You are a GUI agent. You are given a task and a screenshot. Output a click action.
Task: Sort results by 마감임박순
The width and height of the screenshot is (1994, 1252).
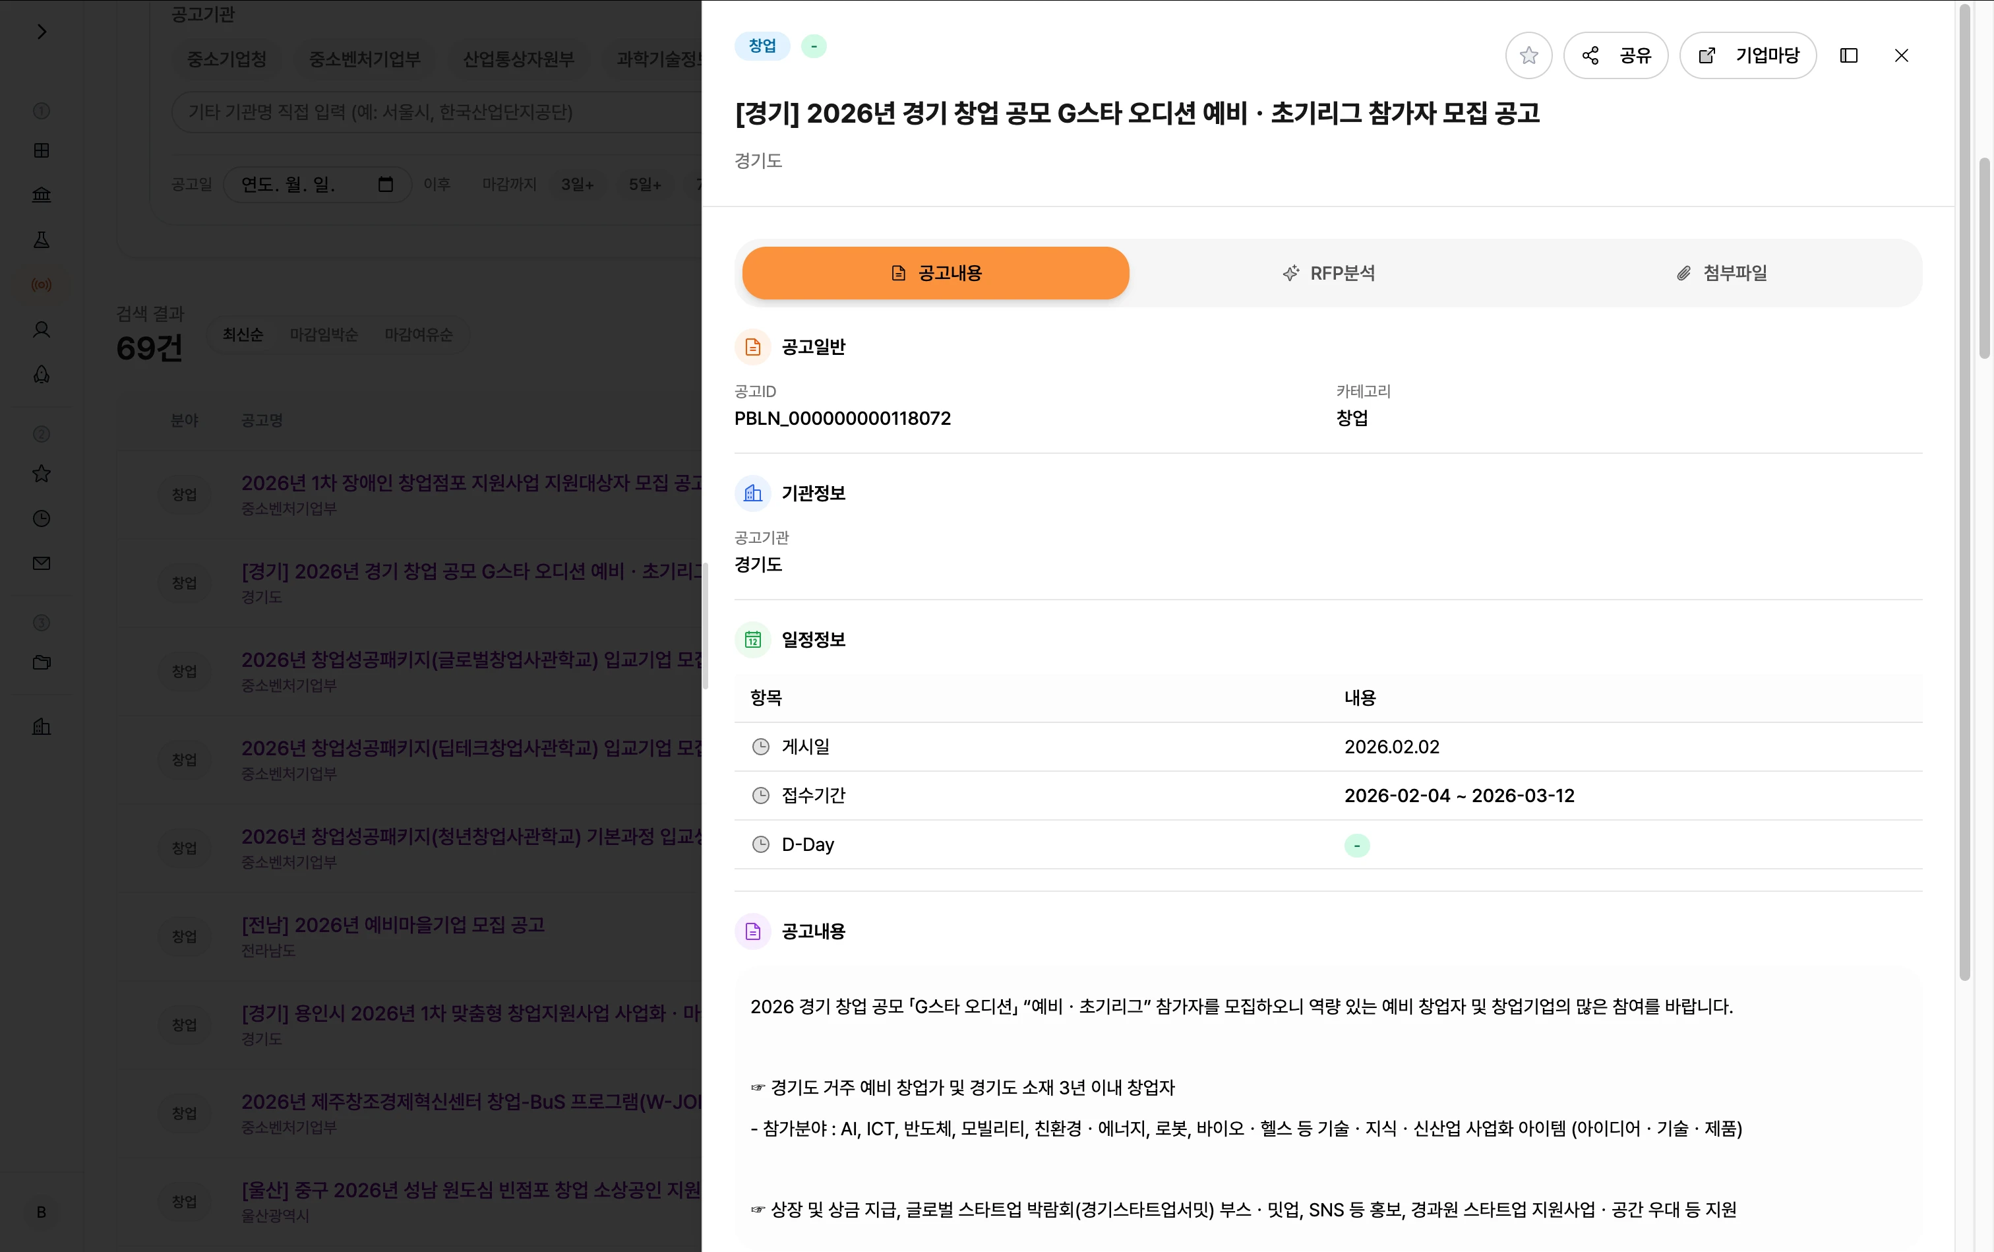(324, 334)
